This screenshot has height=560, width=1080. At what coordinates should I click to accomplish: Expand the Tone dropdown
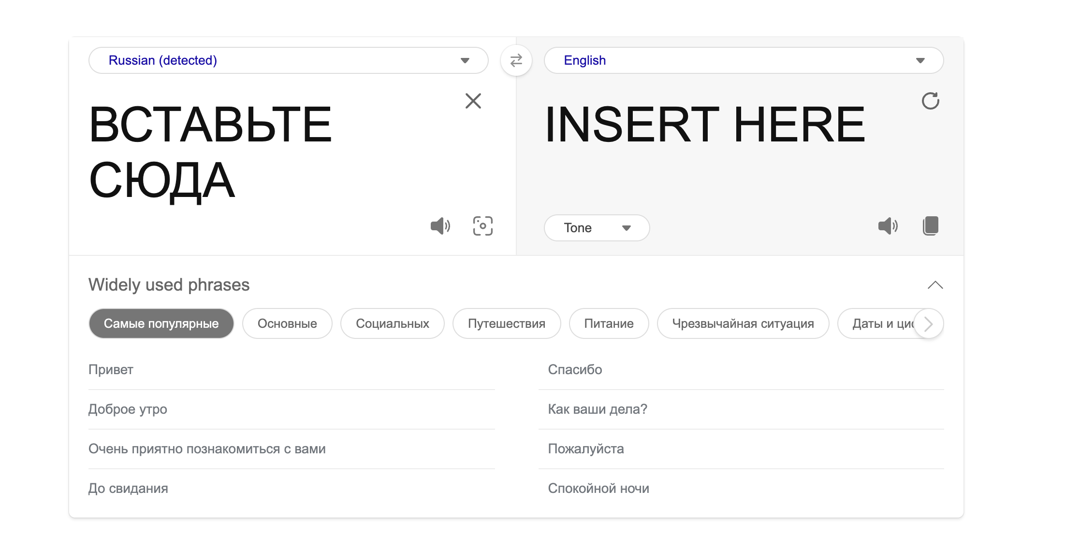[597, 228]
